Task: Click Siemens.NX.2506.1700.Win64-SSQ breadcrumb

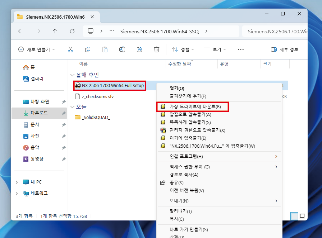Action: coord(160,32)
